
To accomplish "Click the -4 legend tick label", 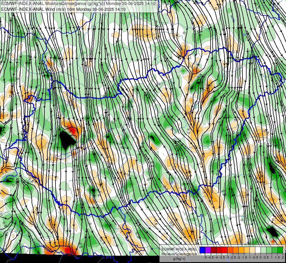I will [216, 257].
